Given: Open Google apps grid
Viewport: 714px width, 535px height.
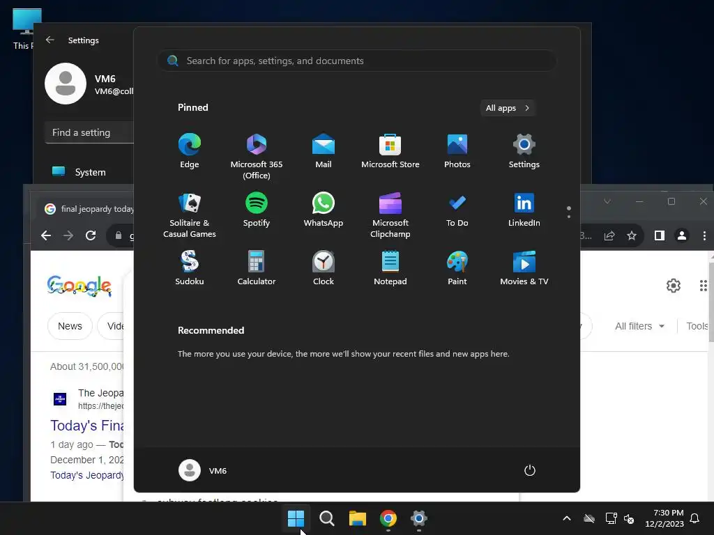Looking at the screenshot, I should pyautogui.click(x=704, y=285).
